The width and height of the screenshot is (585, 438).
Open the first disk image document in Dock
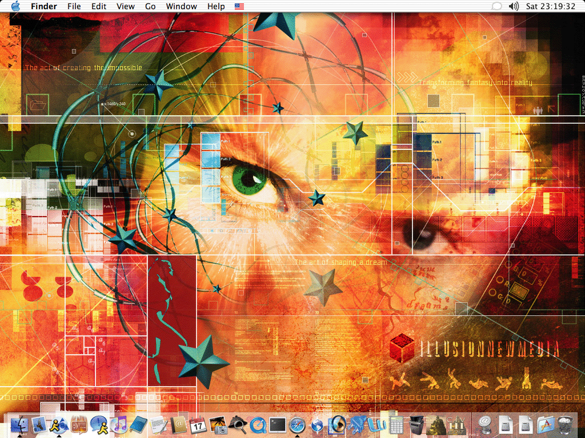505,425
